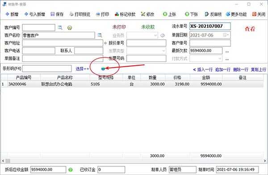
Task: Click the 客户电话 input field
Action: pyautogui.click(x=38, y=51)
